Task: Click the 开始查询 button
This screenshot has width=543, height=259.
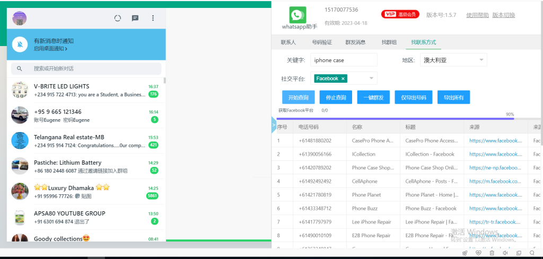Action: pyautogui.click(x=298, y=97)
